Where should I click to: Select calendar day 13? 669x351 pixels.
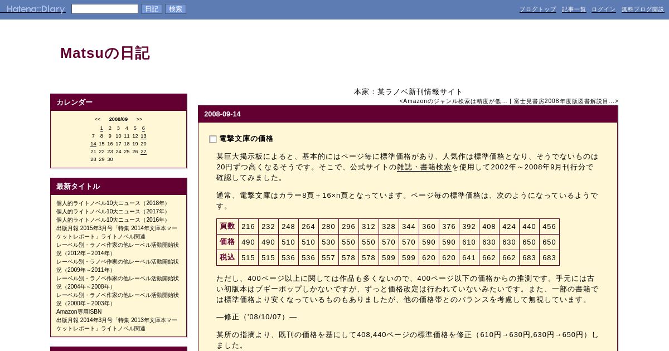coord(143,136)
